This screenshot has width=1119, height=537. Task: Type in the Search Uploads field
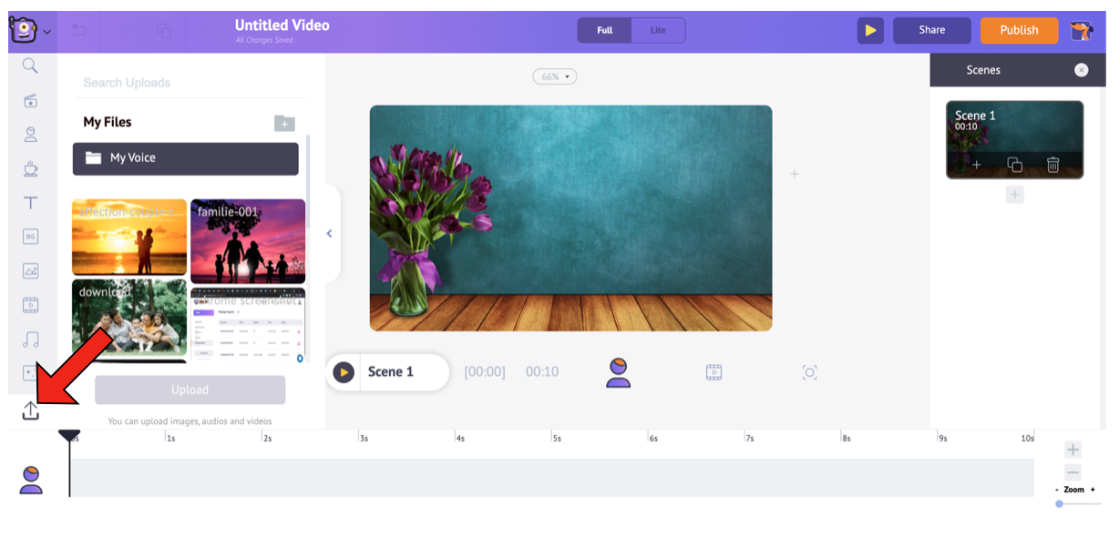pyautogui.click(x=190, y=83)
